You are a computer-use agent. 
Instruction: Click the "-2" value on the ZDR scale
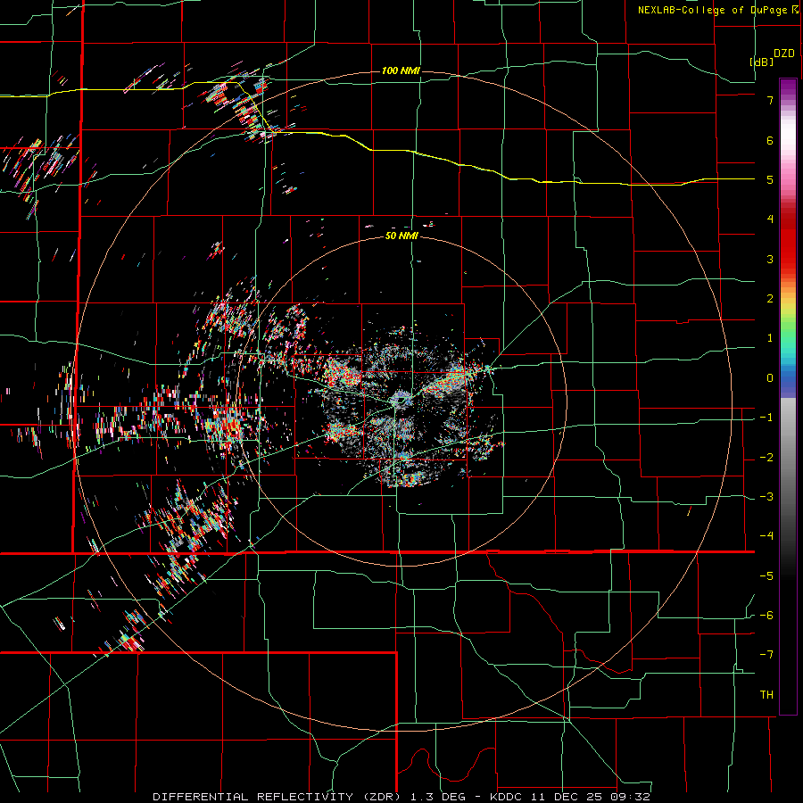pos(766,458)
